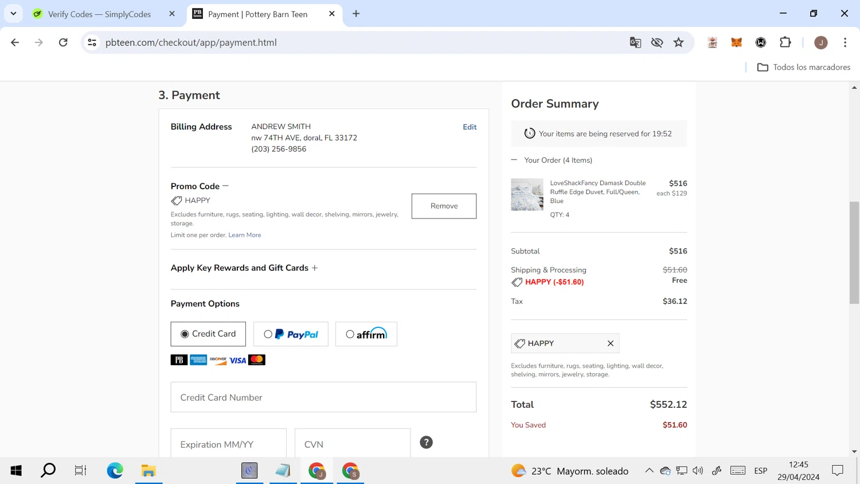Open the Windows notification center
This screenshot has width=860, height=484.
tap(838, 471)
